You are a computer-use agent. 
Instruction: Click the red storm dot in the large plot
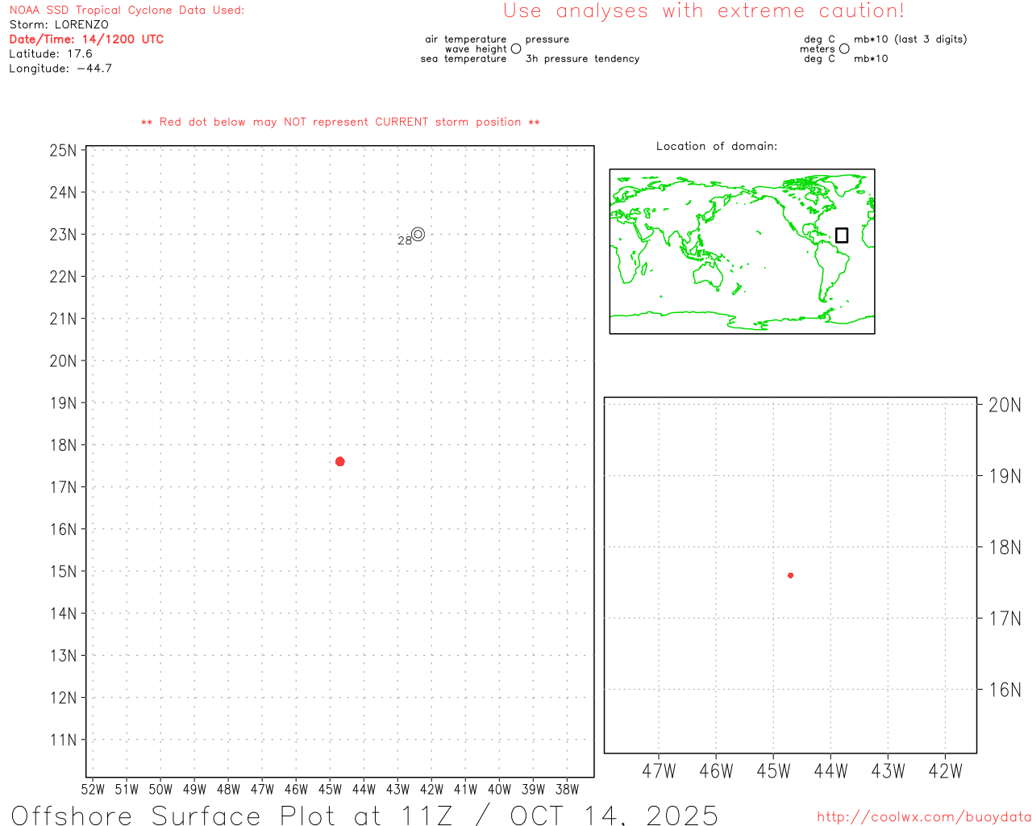click(340, 461)
